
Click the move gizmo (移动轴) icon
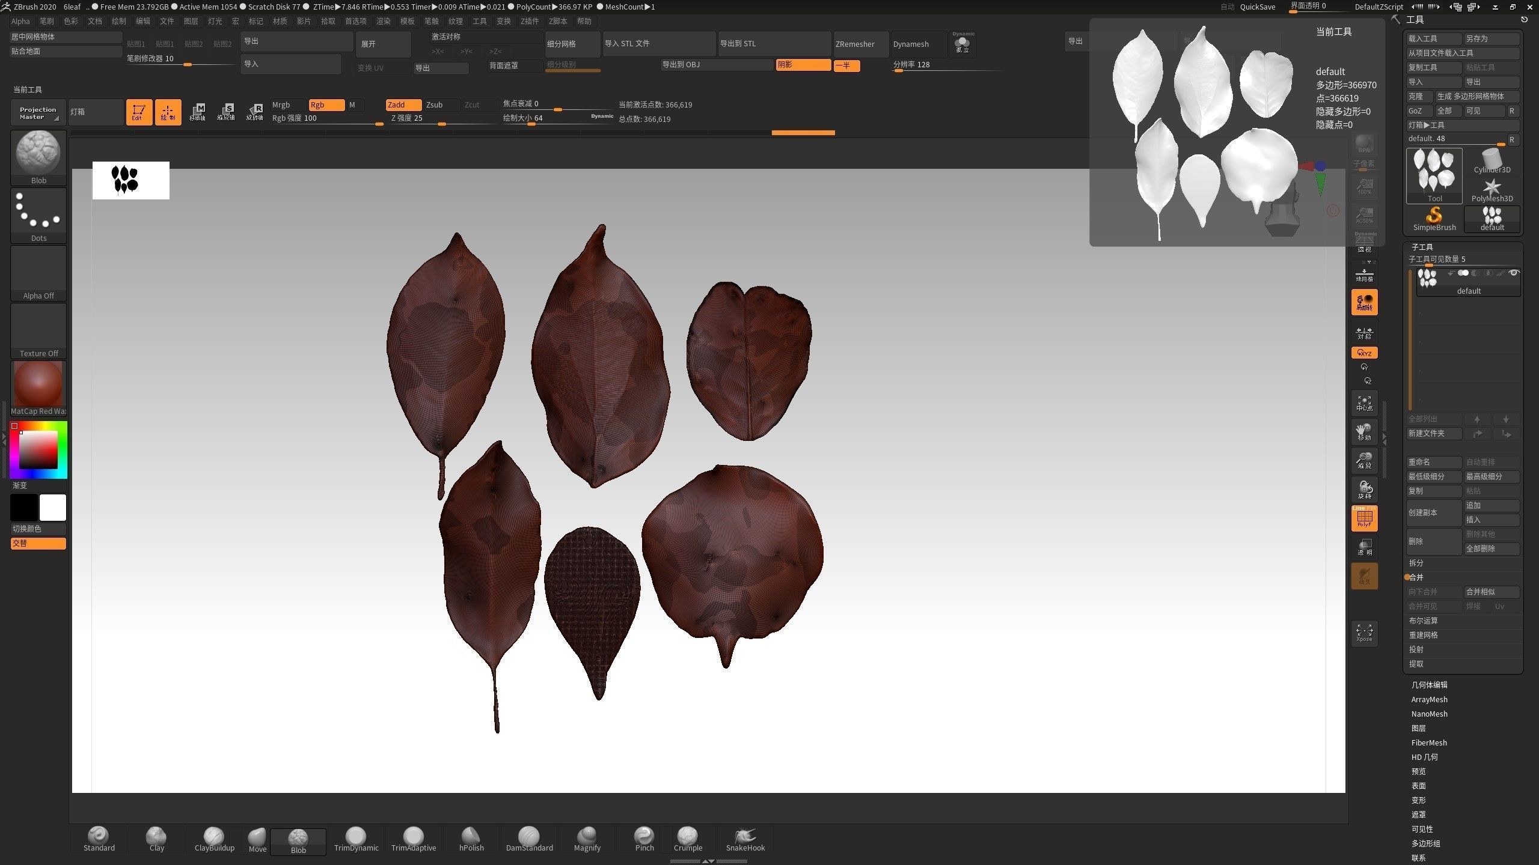(197, 112)
